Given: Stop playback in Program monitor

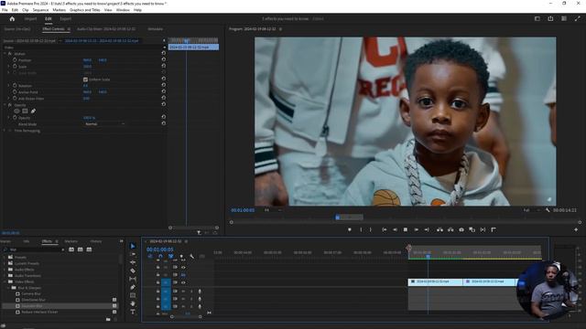Looking at the screenshot, I should pyautogui.click(x=405, y=229).
